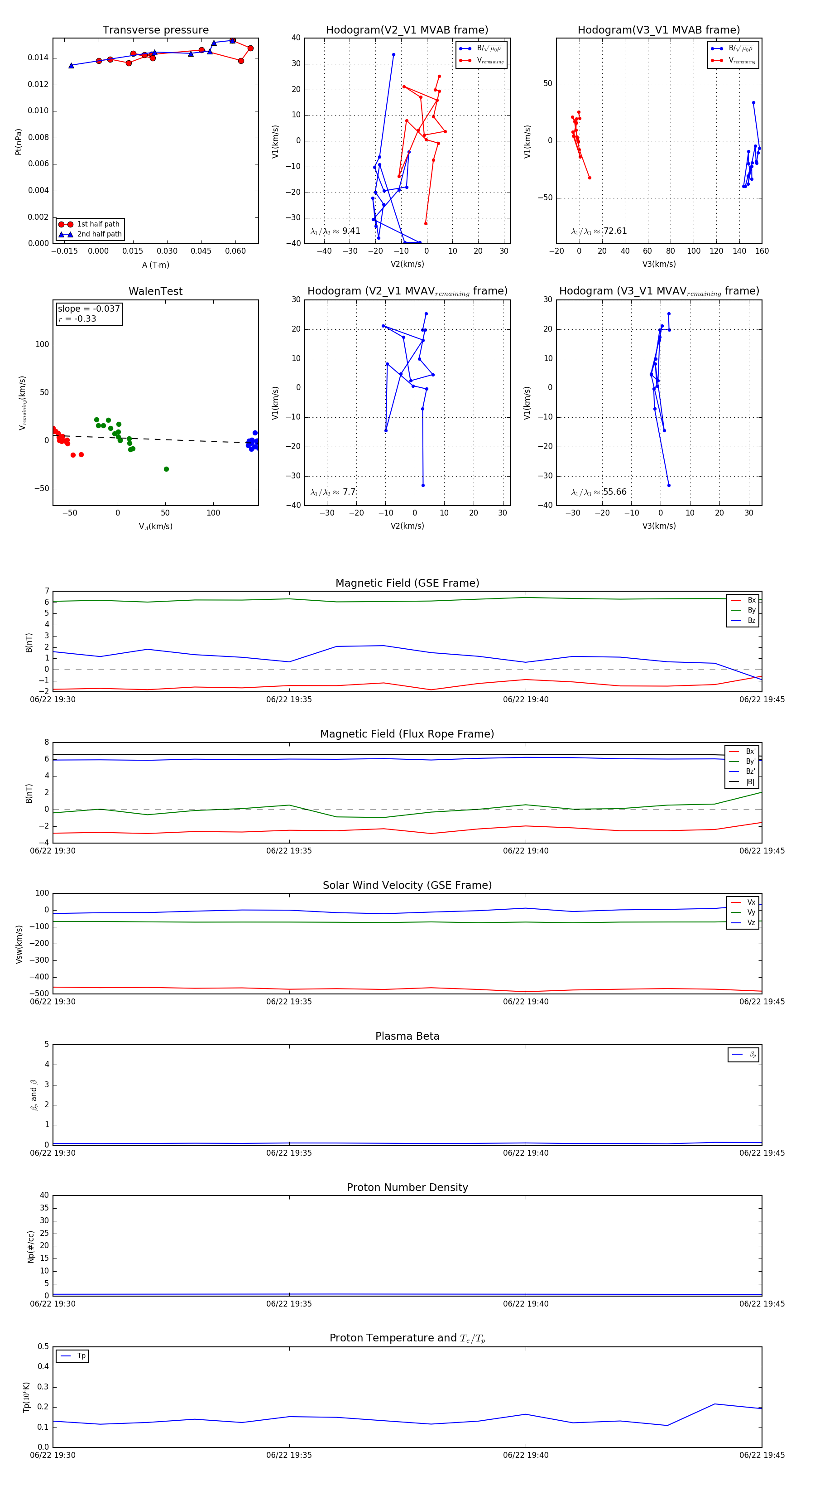Click the green outlier point in WalenTest plot
This screenshot has width=815, height=1495.
167,469
